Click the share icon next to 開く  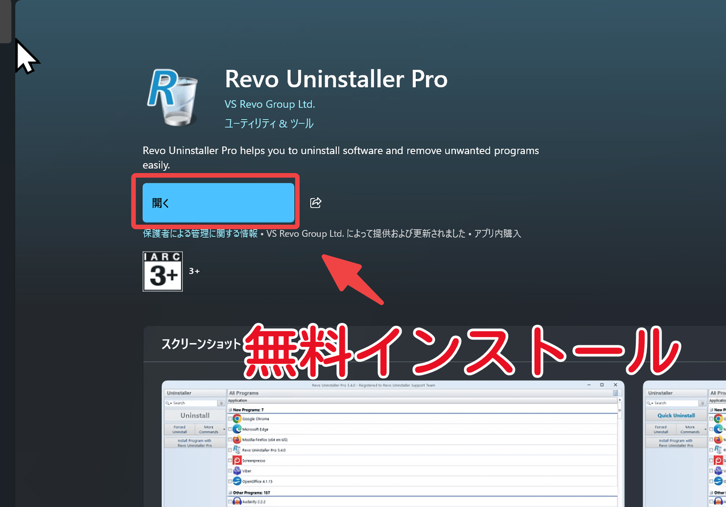pos(316,203)
